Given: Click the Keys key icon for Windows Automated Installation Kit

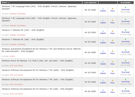Looking at the screenshot, I should (113, 51).
